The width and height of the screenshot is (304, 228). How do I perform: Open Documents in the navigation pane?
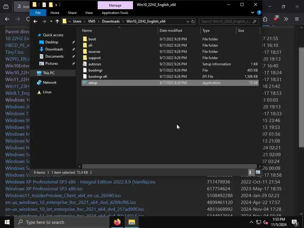tap(54, 56)
